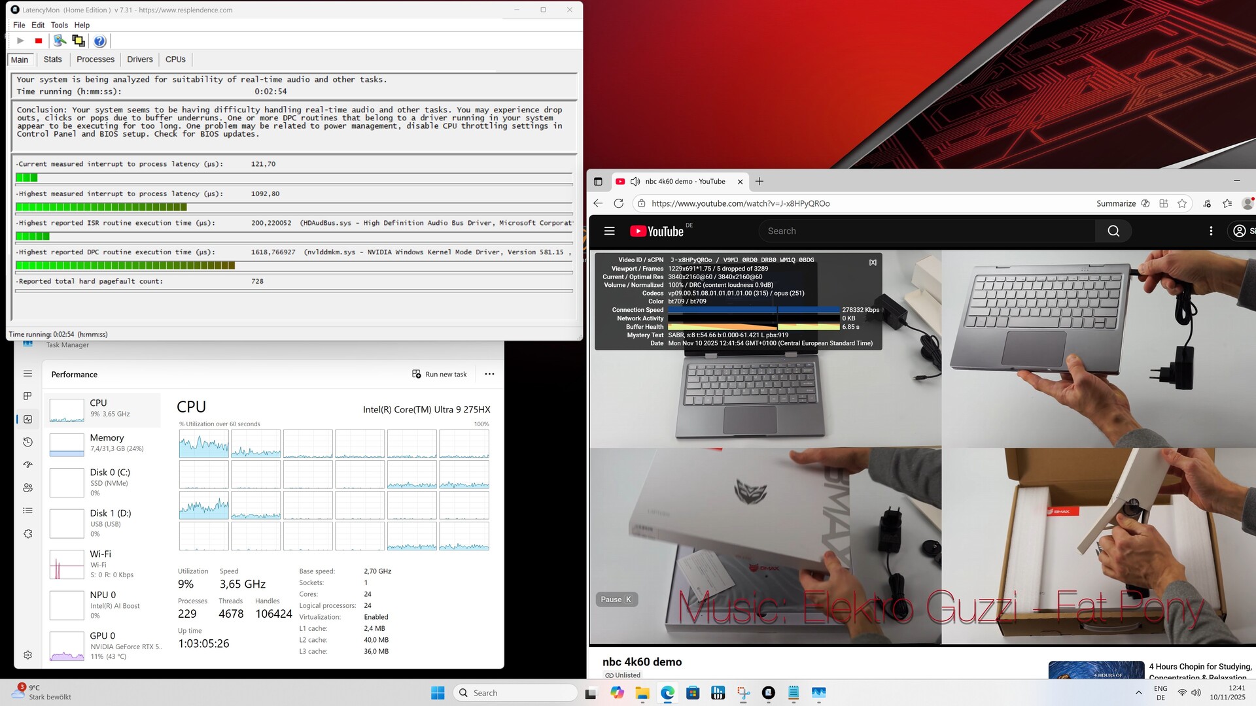Open Task Manager App history page

pos(27,442)
